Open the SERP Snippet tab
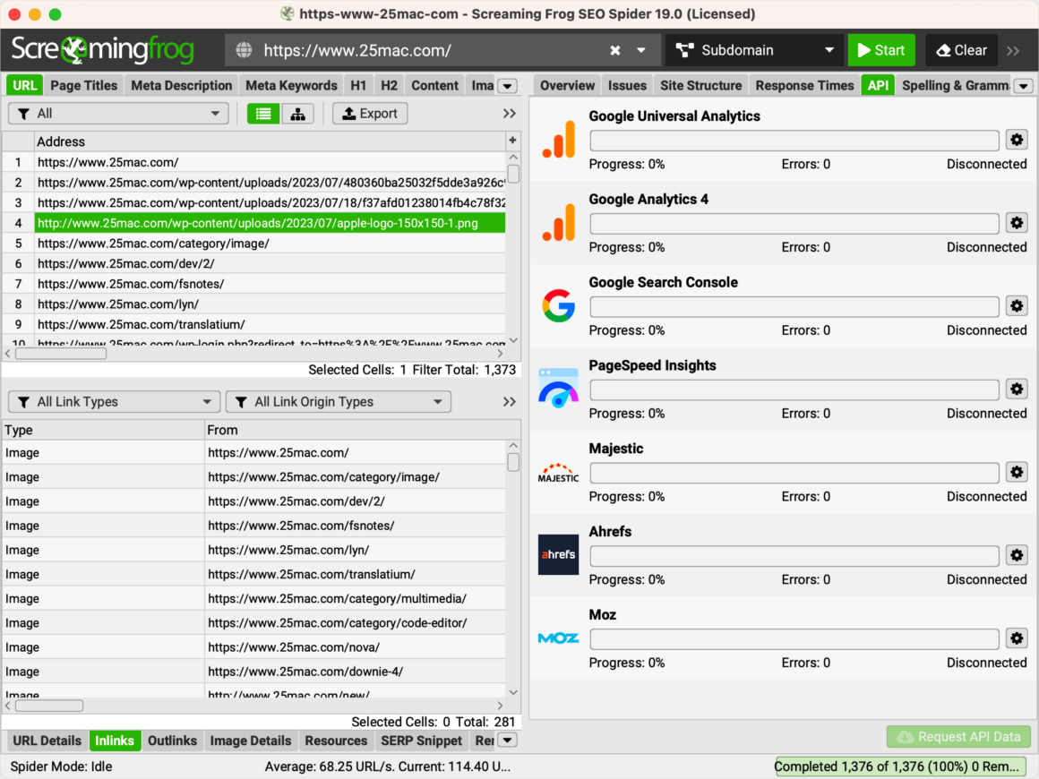 422,740
